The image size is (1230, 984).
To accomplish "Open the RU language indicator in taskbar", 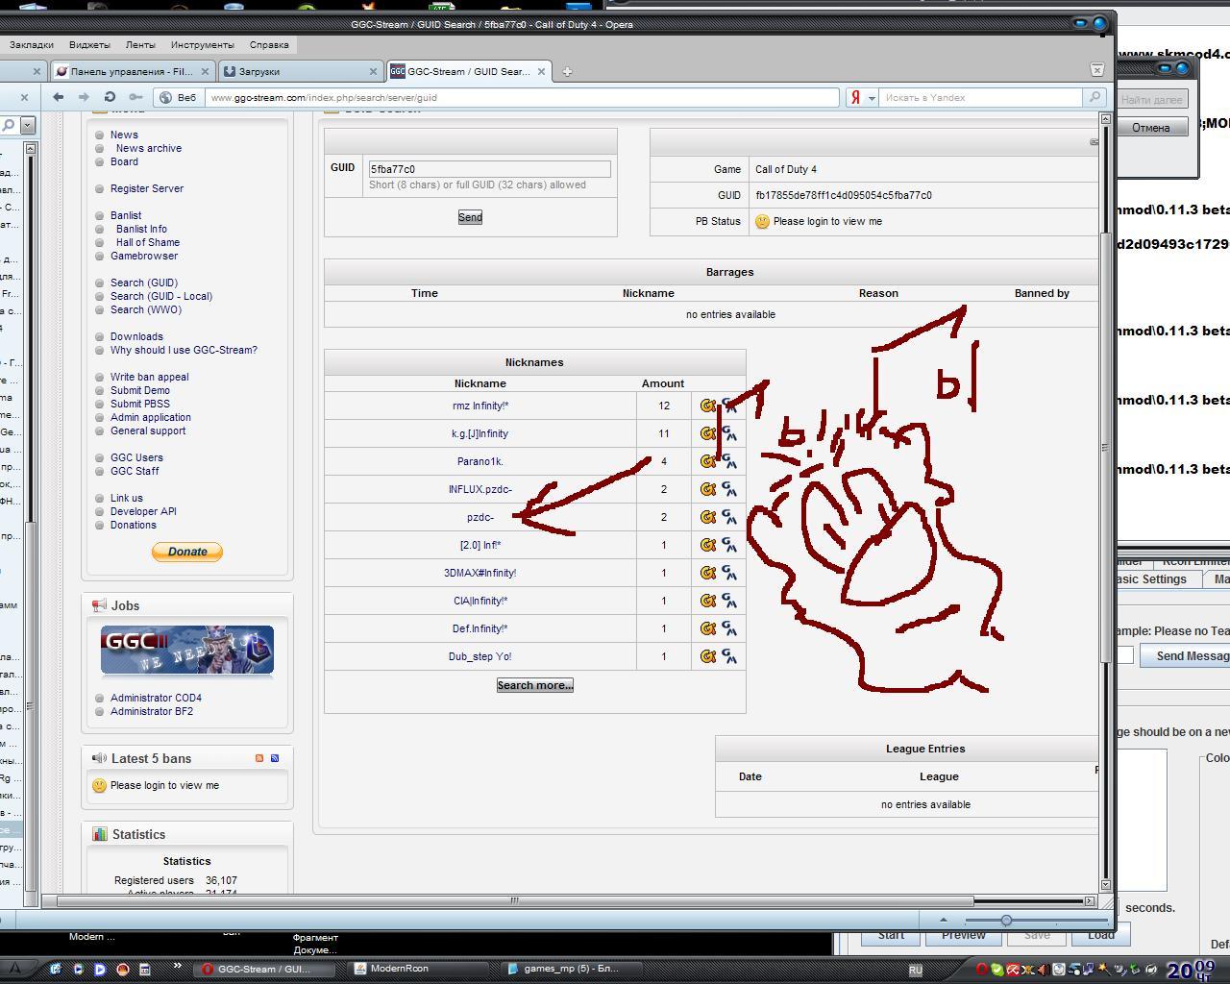I will point(915,970).
